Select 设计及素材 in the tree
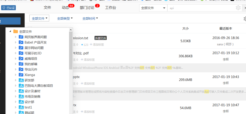 (x=33, y=91)
